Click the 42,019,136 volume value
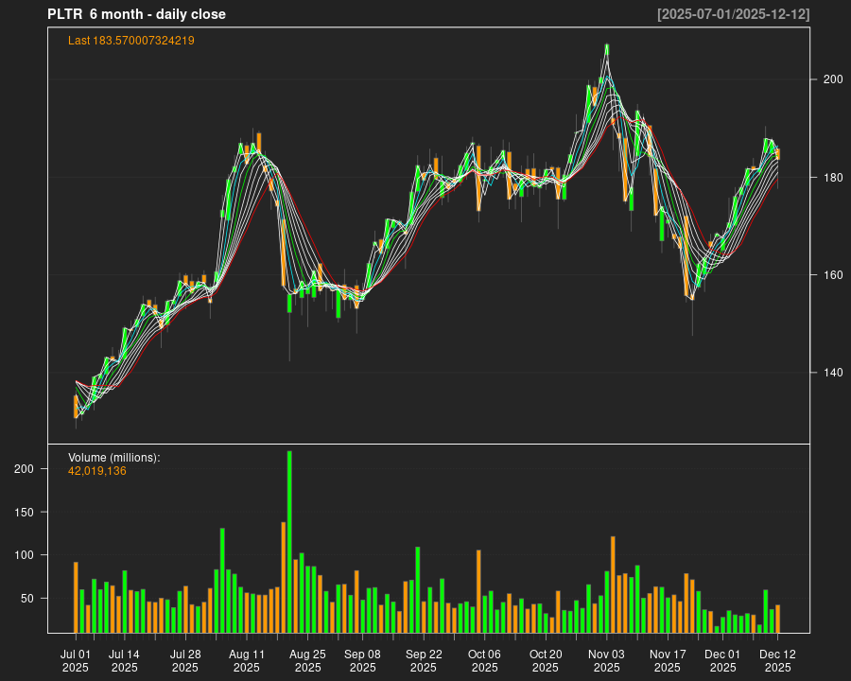This screenshot has height=681, width=851. click(97, 471)
